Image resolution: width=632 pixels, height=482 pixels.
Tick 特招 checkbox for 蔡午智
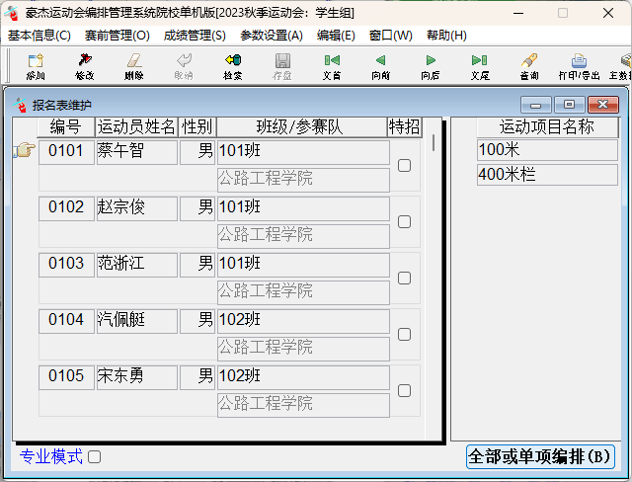(x=404, y=166)
